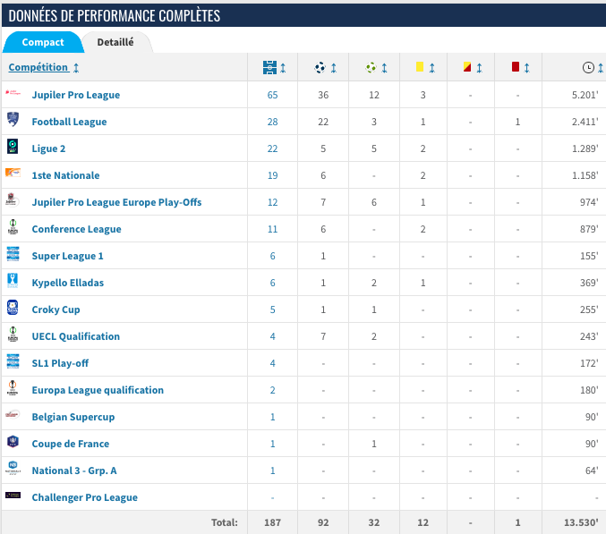Click the Ligue 2 competition logo
This screenshot has width=606, height=534.
click(13, 148)
